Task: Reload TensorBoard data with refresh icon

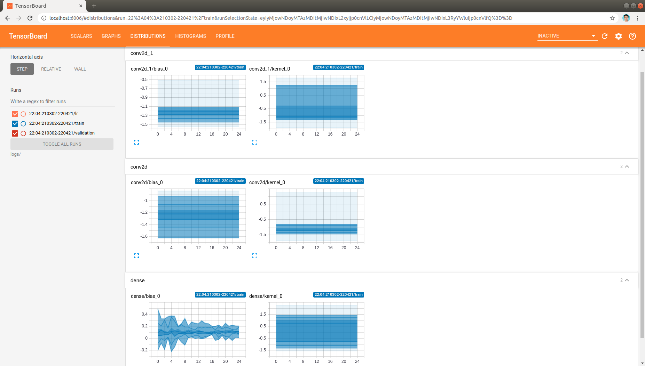Action: [605, 36]
